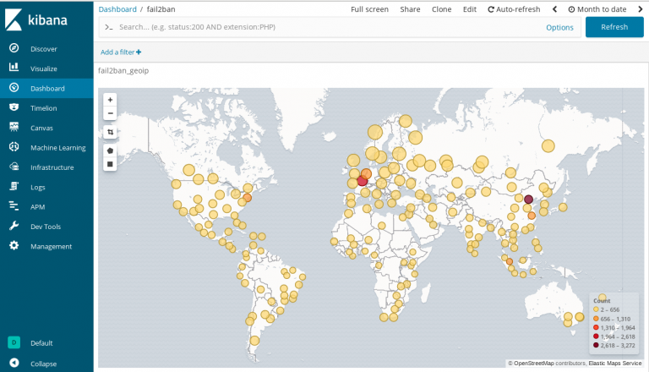Open the Share menu
649x372 pixels.
coord(410,9)
